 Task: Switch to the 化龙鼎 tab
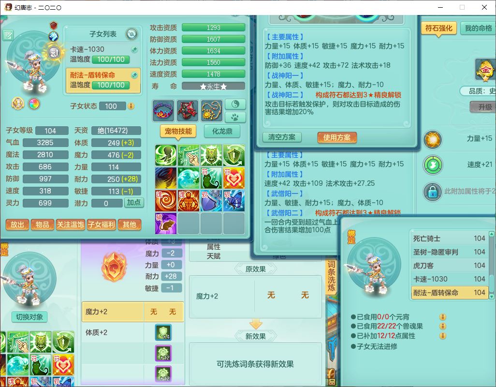[222, 131]
